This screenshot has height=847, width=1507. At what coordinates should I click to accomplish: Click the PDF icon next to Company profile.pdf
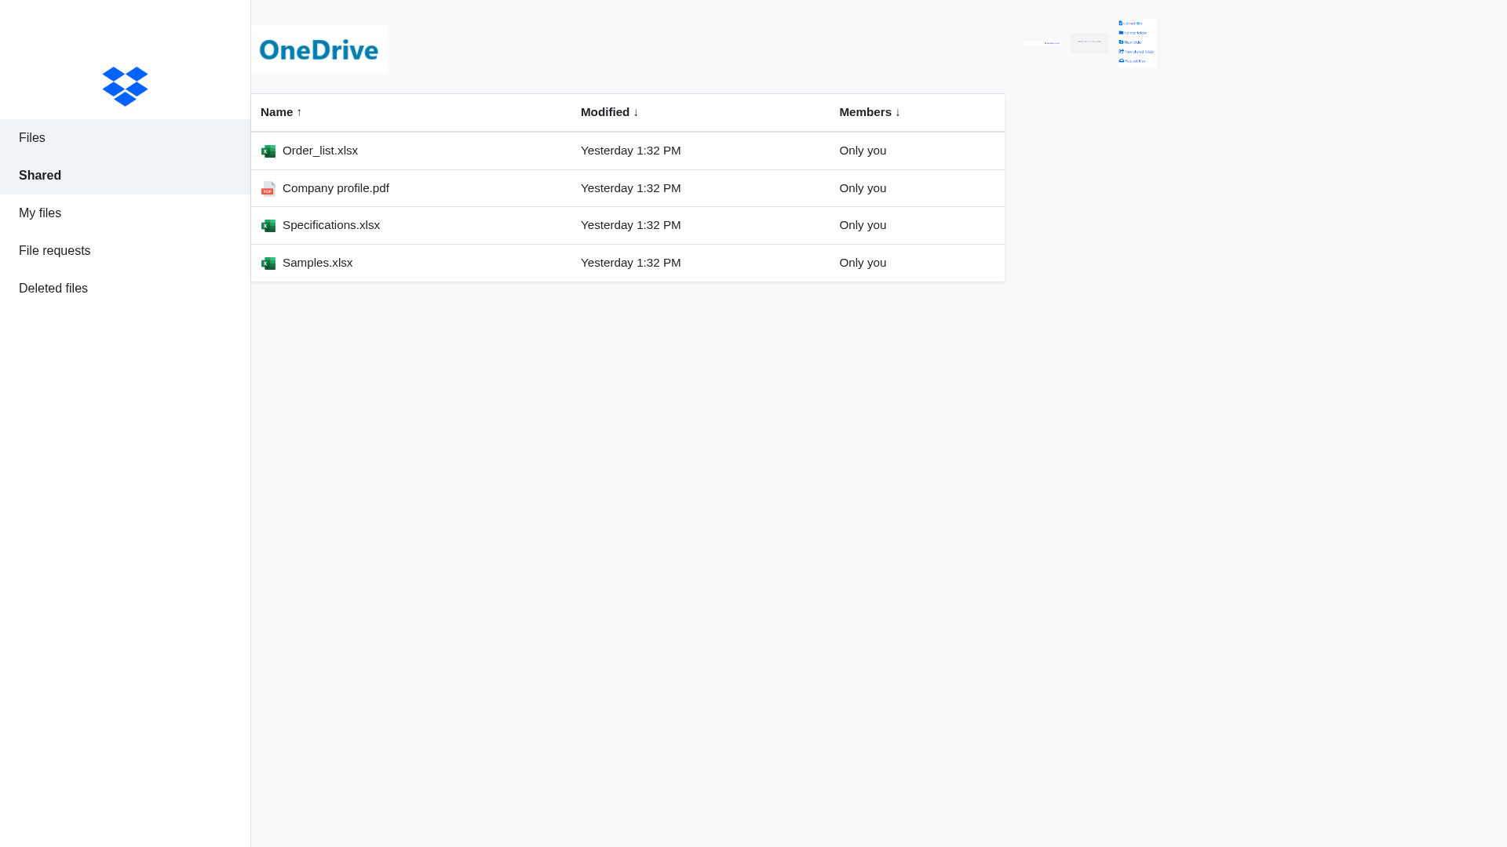(268, 188)
